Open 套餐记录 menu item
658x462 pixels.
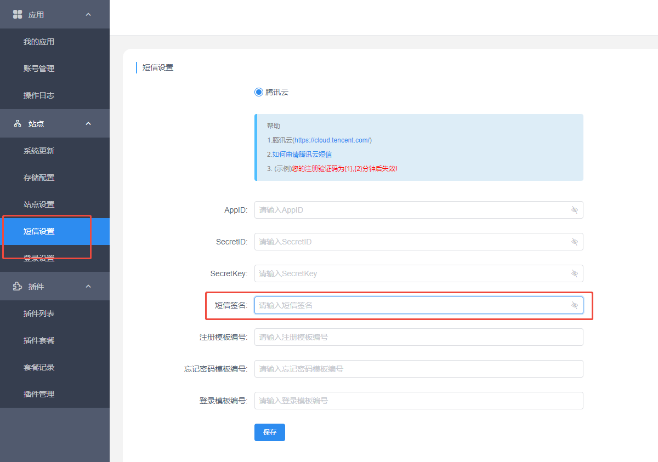click(55, 367)
